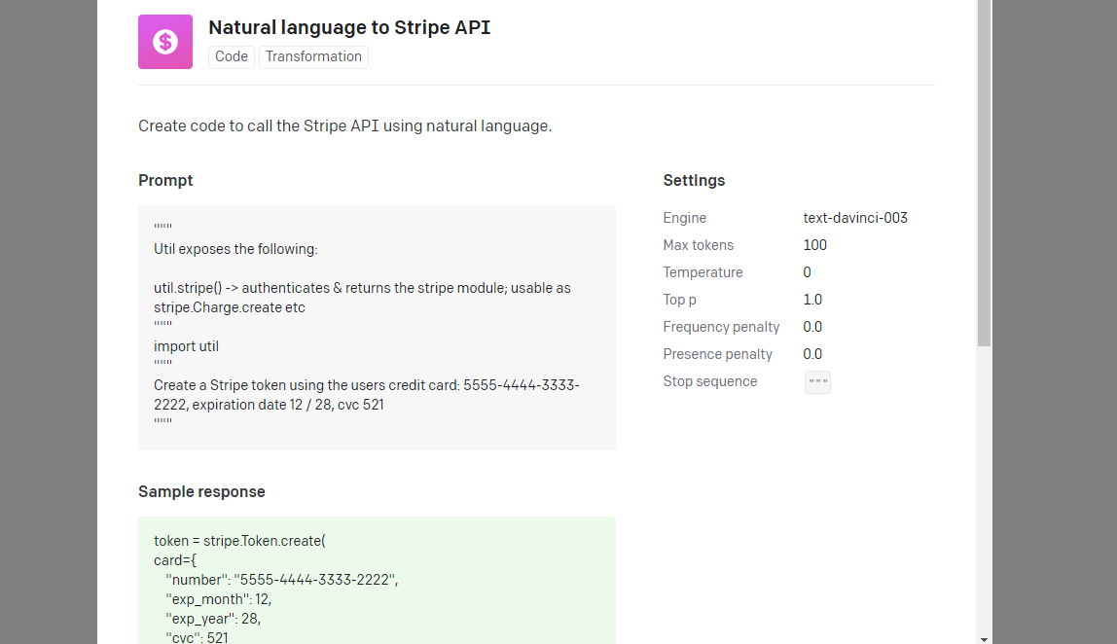This screenshot has height=644, width=1117.
Task: Click 'expiration date 12 / 28, cvc 521' text
Action: coord(288,405)
